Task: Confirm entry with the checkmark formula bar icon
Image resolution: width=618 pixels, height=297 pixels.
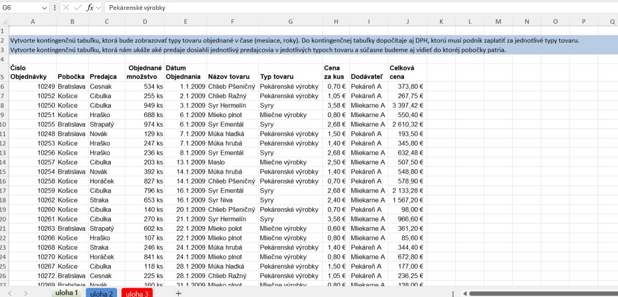Action: (78, 8)
